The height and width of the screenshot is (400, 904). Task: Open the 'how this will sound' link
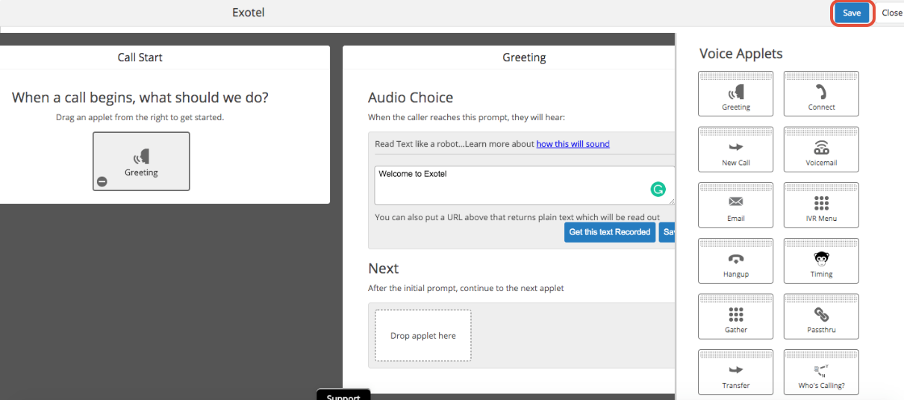[573, 144]
